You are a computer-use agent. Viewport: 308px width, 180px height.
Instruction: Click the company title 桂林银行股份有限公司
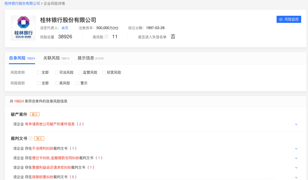(68, 20)
